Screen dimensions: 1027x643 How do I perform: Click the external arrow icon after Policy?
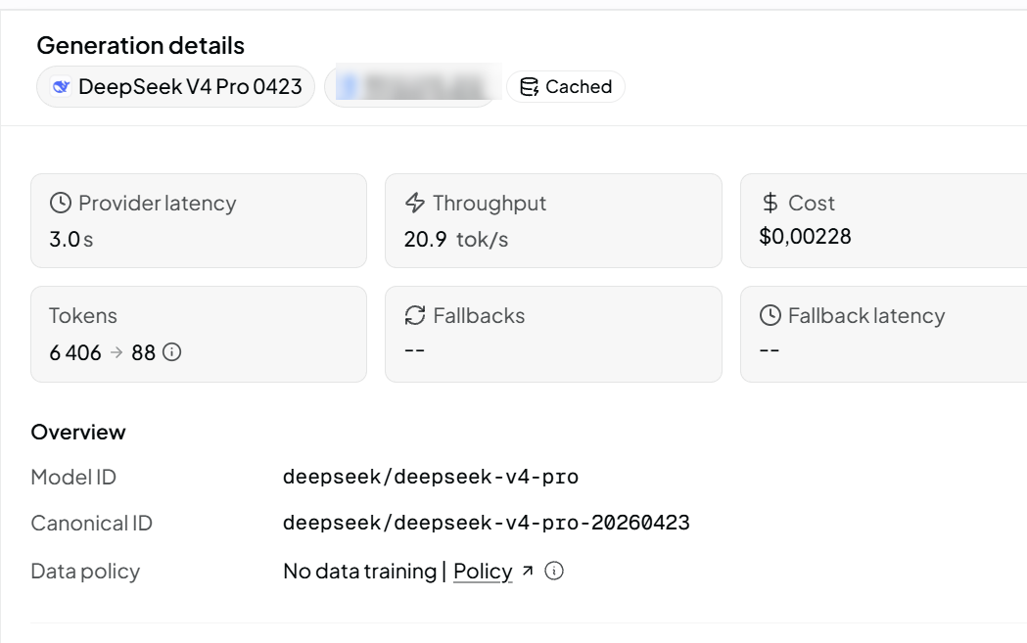[x=528, y=571]
